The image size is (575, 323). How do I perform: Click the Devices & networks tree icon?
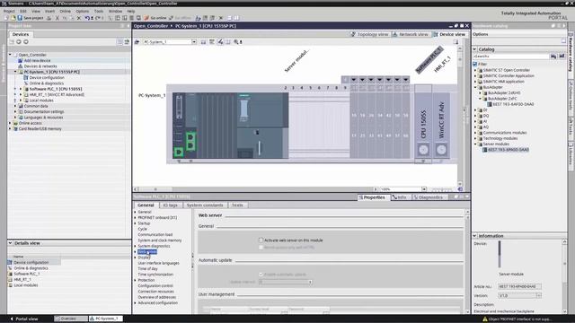[21, 66]
